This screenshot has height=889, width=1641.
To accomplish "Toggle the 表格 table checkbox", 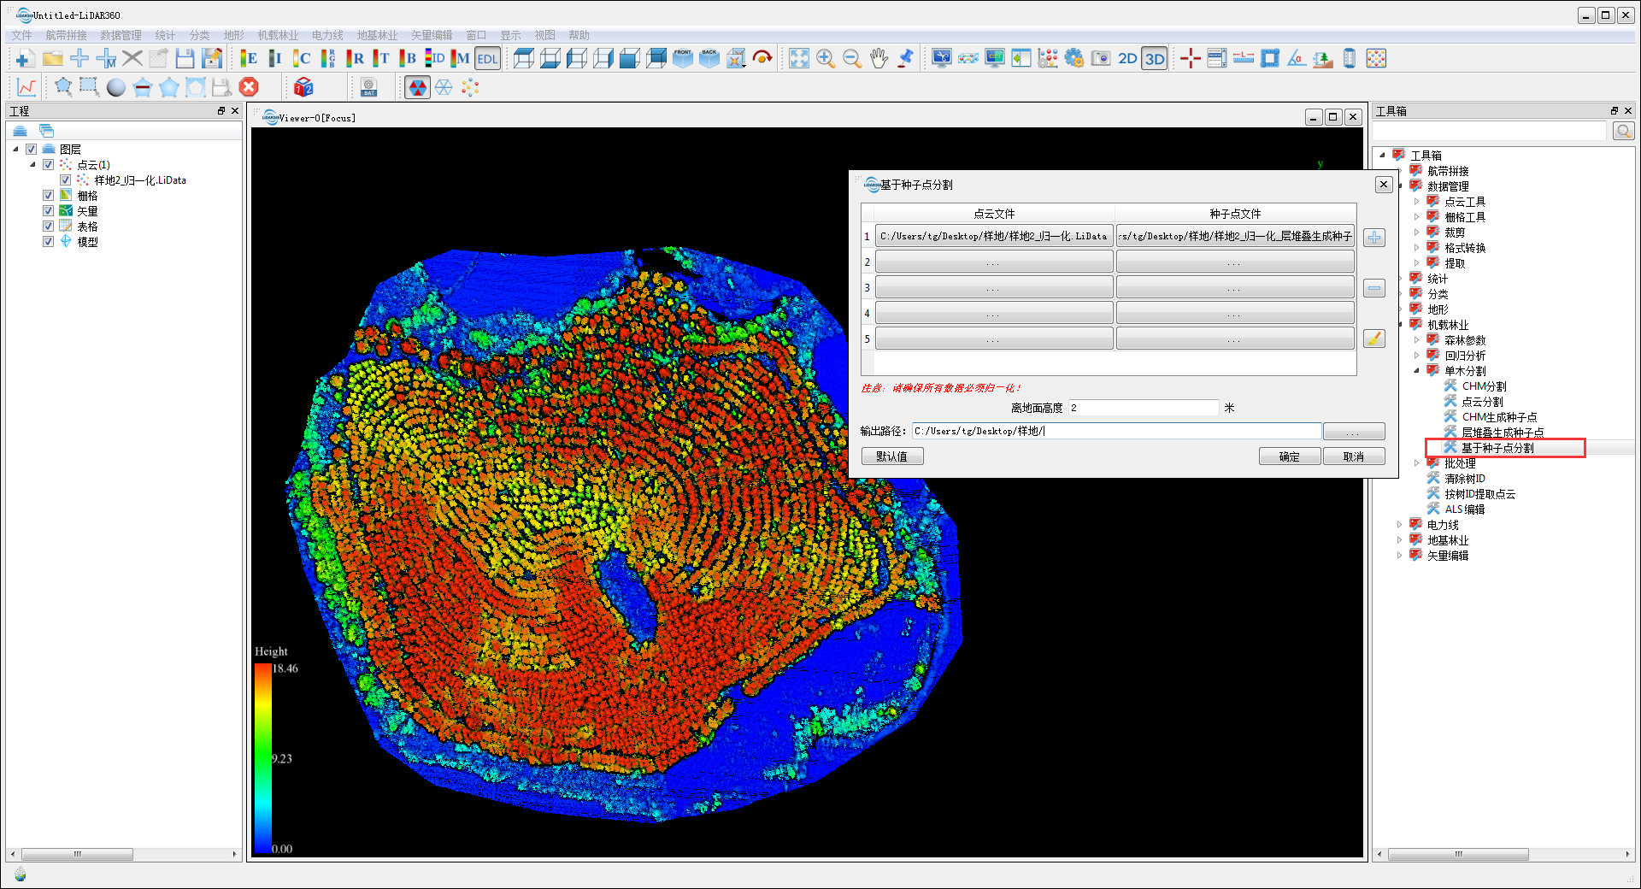I will click(49, 226).
